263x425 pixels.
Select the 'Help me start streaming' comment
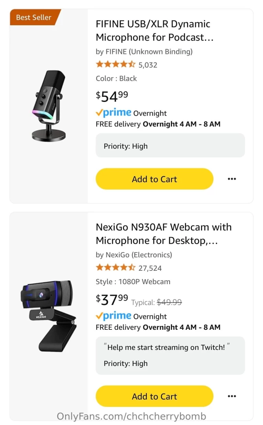pyautogui.click(x=166, y=347)
